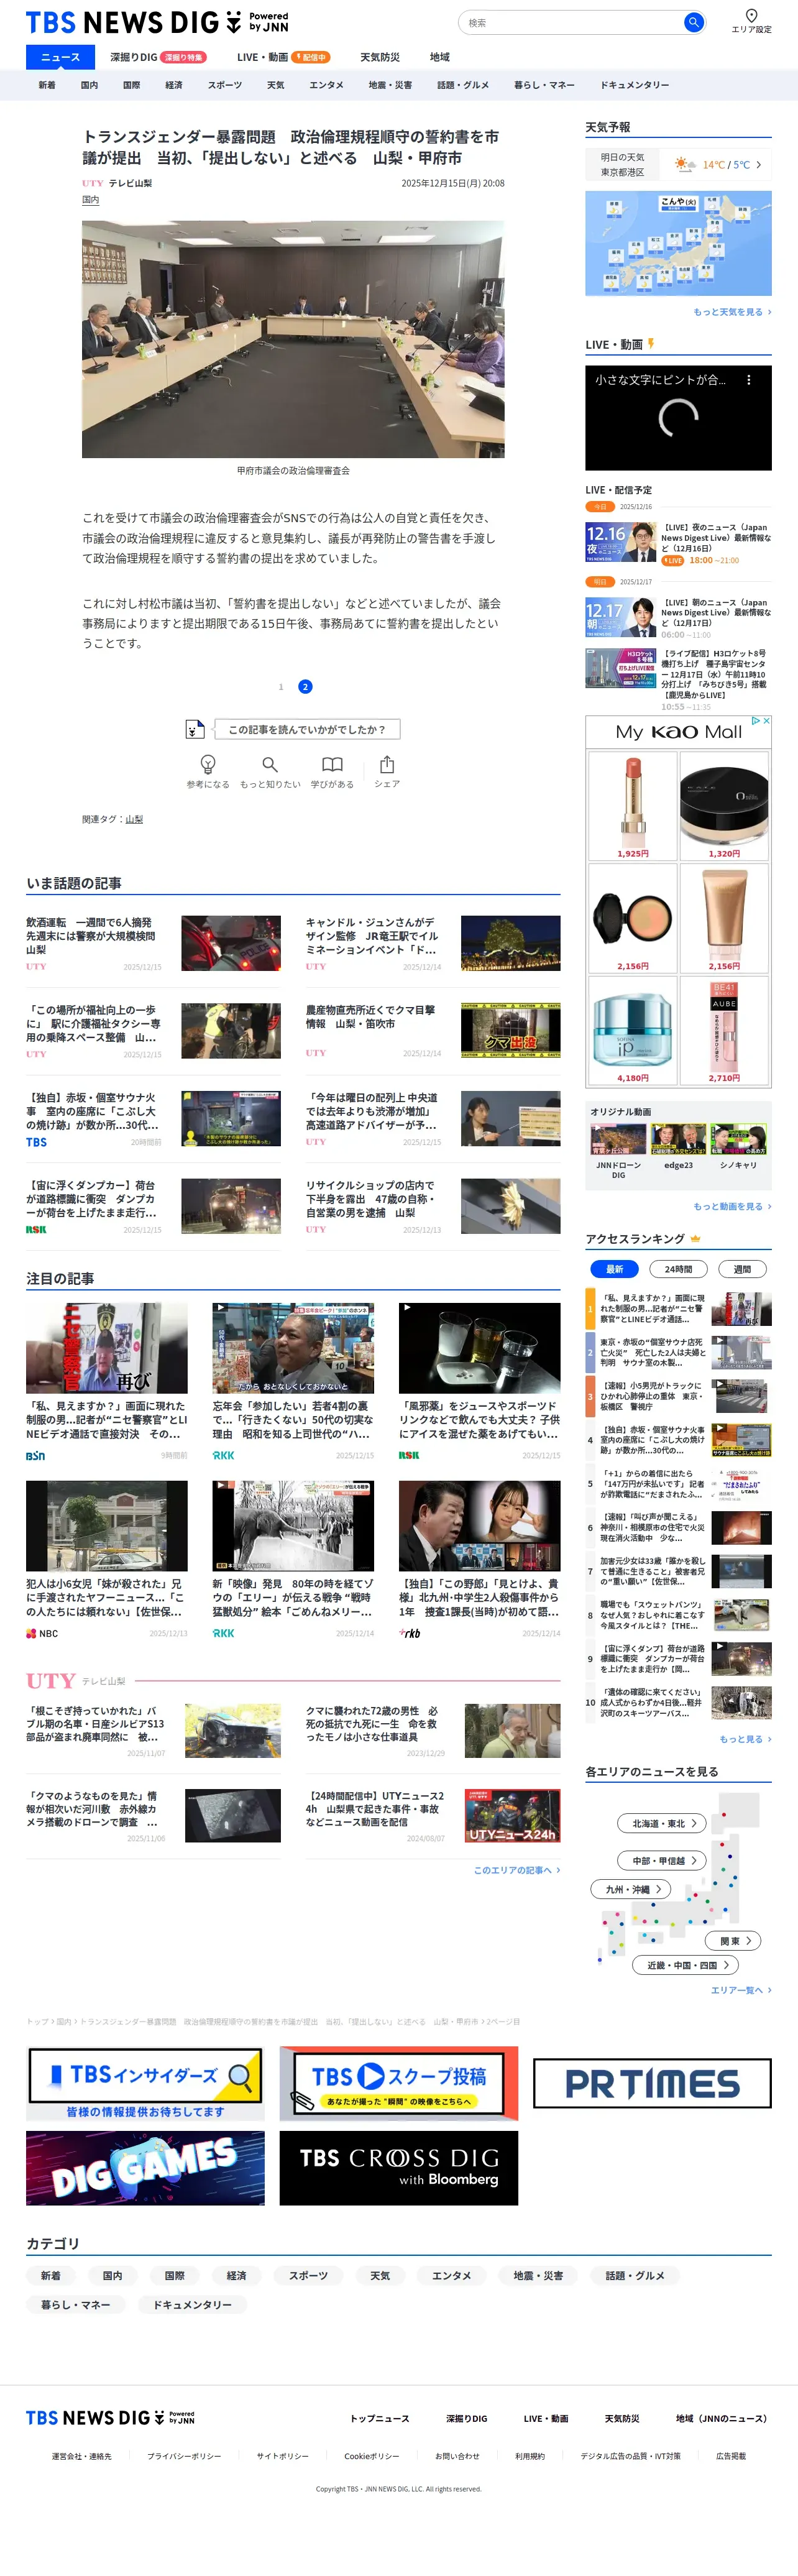The width and height of the screenshot is (798, 2576).
Task: Click the もっと知りたい magnifier icon
Action: click(x=270, y=765)
